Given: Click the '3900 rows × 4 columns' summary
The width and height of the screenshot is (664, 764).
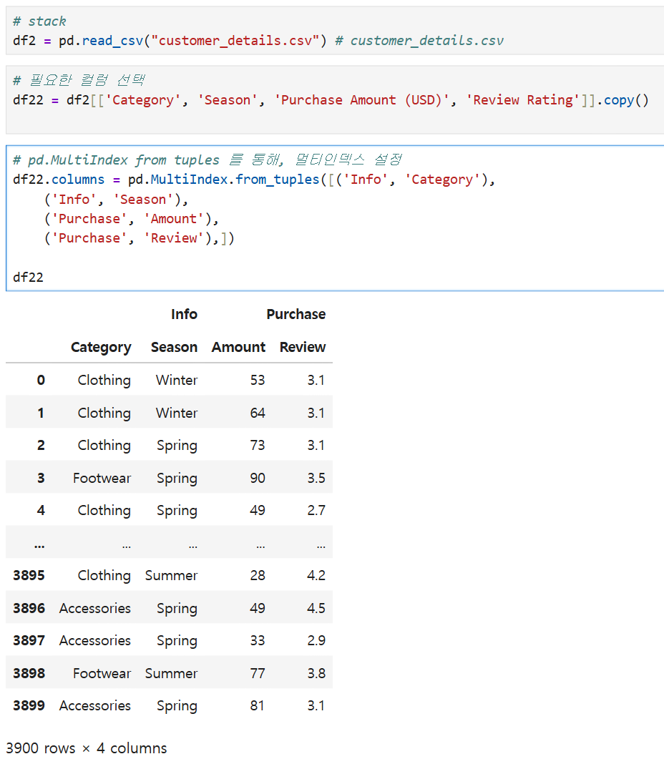Looking at the screenshot, I should point(87,748).
